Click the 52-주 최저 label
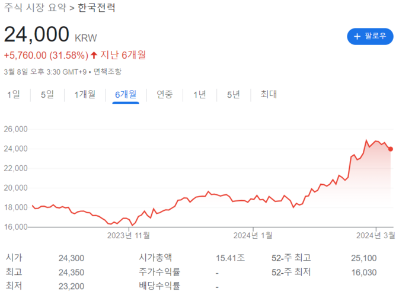 (291, 272)
